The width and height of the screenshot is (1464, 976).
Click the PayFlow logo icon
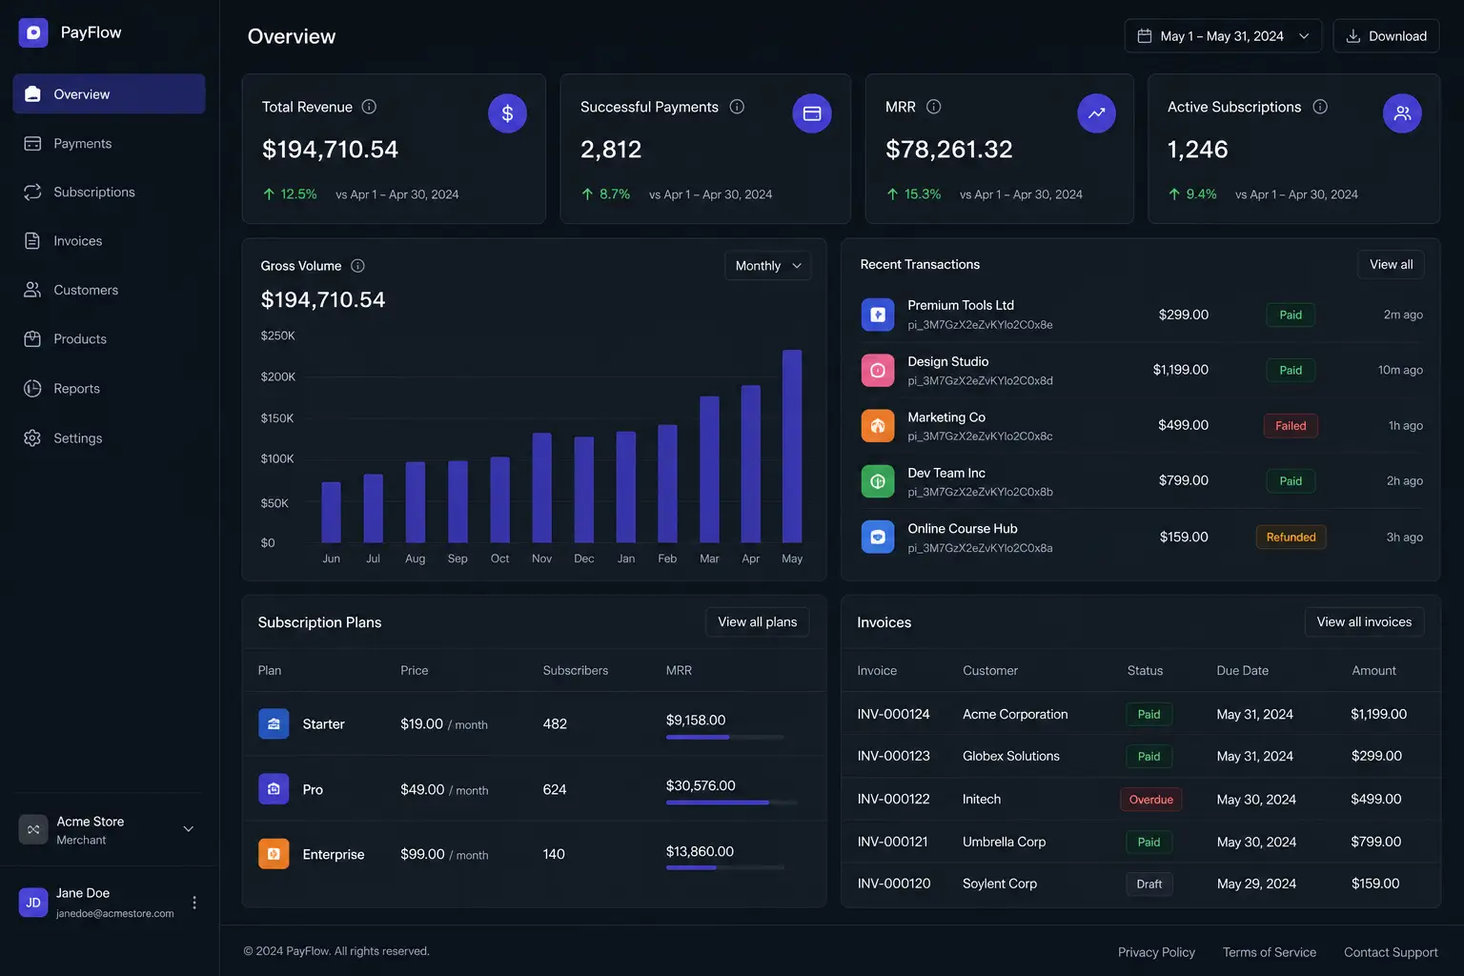[x=33, y=32]
